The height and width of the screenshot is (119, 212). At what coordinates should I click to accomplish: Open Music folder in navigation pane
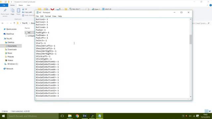(x=10, y=53)
